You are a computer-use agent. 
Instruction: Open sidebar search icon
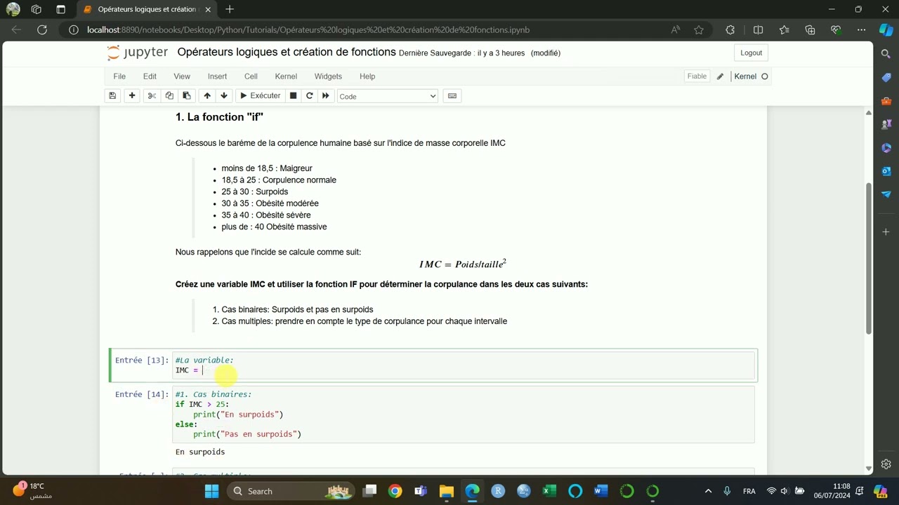(886, 54)
